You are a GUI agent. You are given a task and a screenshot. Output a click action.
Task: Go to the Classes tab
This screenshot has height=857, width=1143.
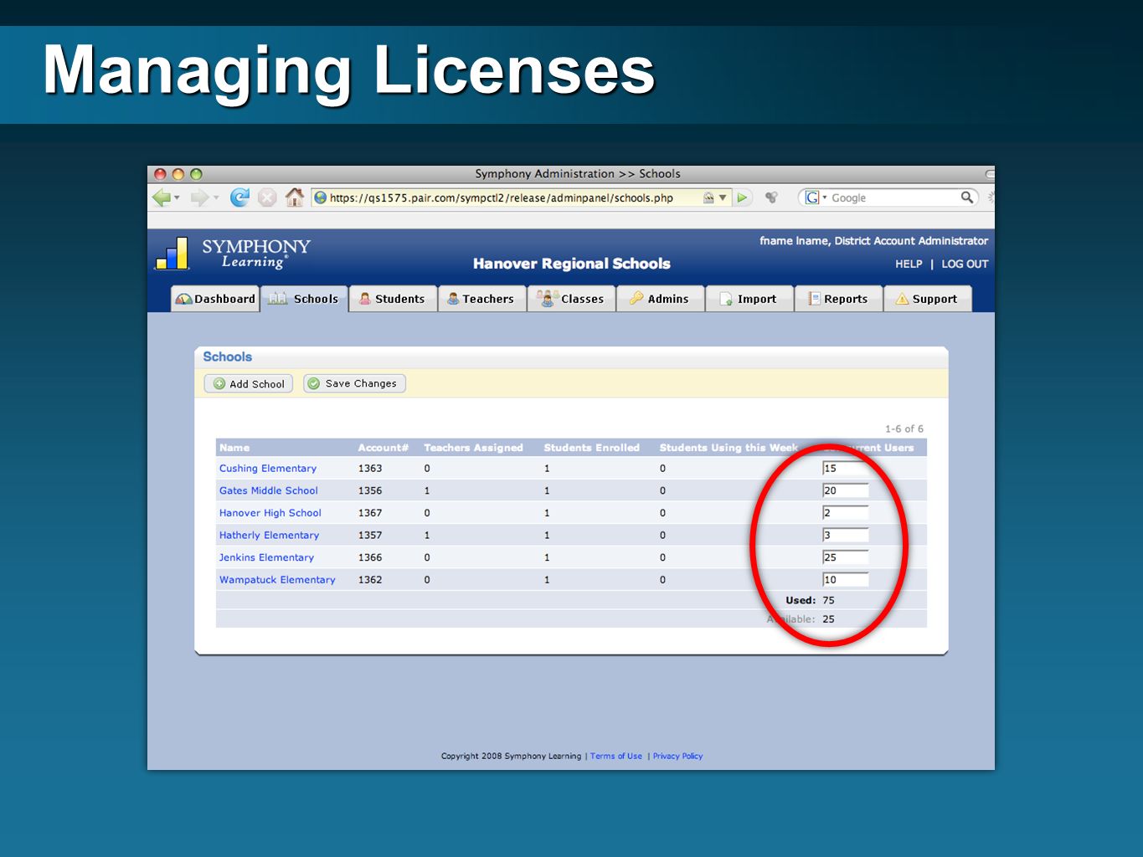tap(571, 299)
